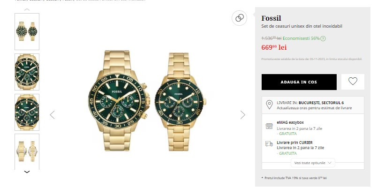Click the link/compare rings icon
This screenshot has height=196, width=377.
click(240, 18)
